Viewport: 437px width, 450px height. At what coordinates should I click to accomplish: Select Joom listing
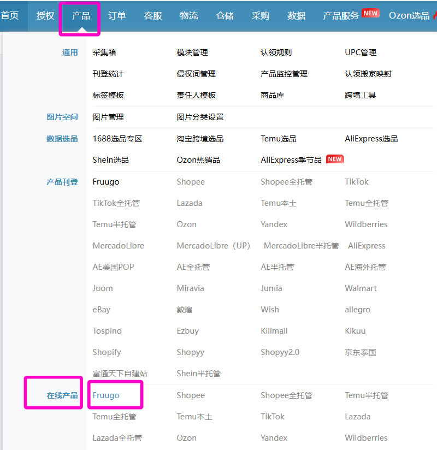[103, 288]
